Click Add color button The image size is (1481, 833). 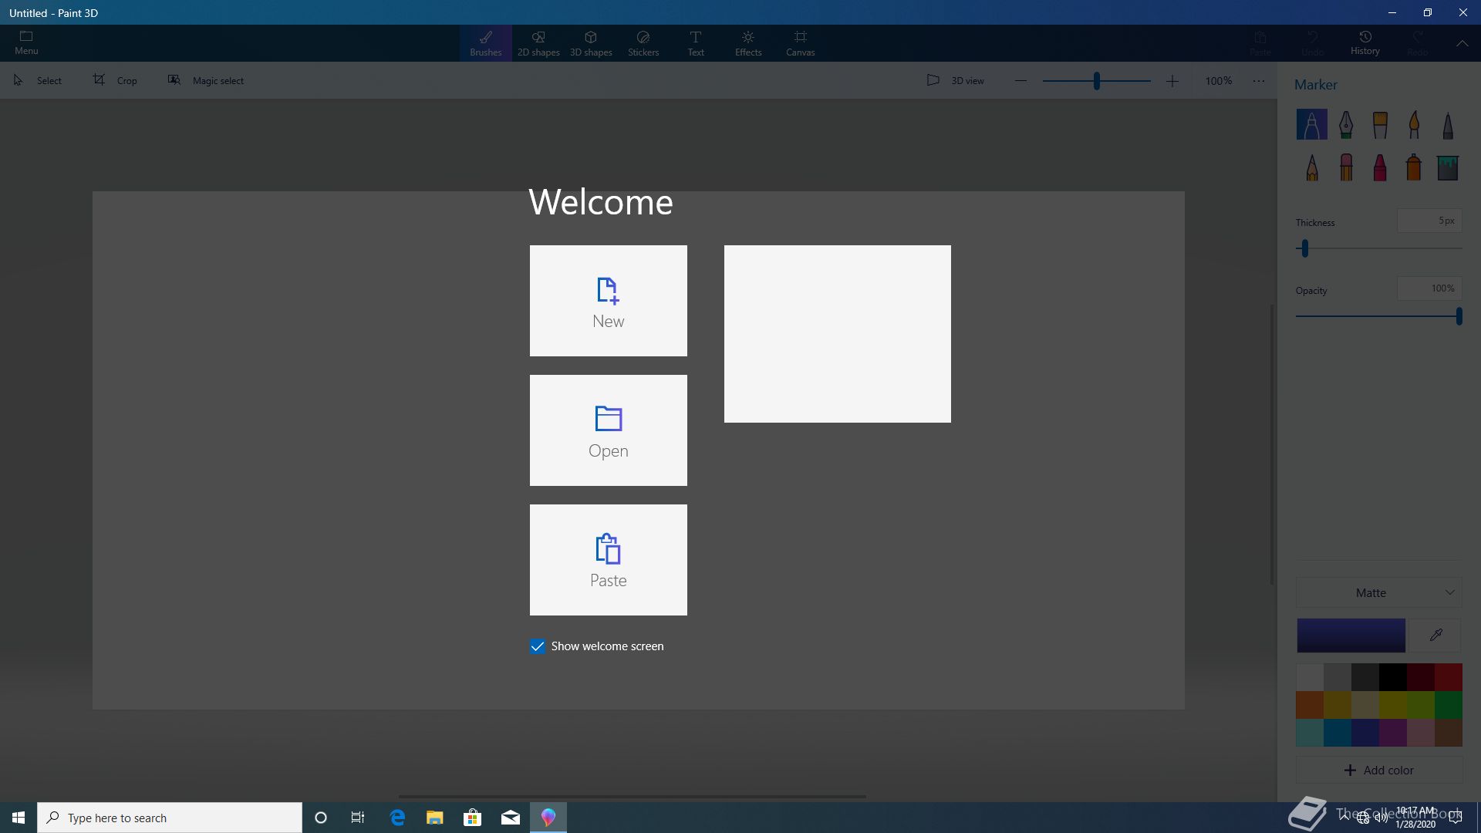(1379, 770)
